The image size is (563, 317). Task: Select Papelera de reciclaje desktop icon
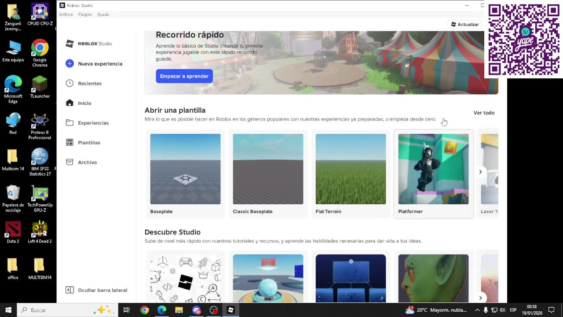pos(13,199)
